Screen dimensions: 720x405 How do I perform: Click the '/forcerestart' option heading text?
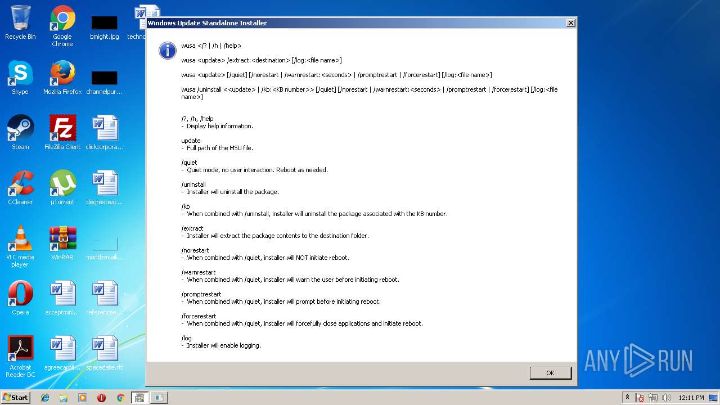coord(199,316)
